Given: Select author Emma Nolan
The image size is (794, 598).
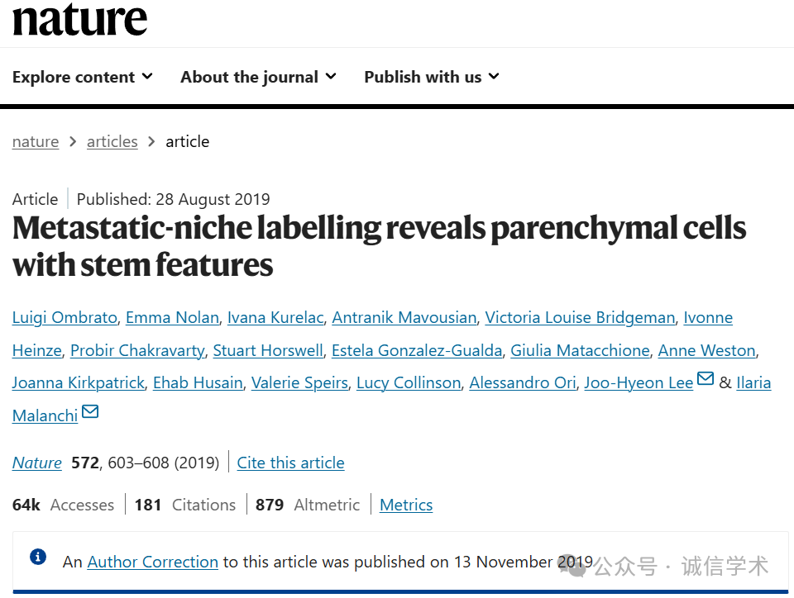Looking at the screenshot, I should [x=172, y=317].
